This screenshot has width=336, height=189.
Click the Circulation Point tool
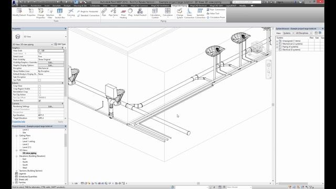click(x=216, y=17)
